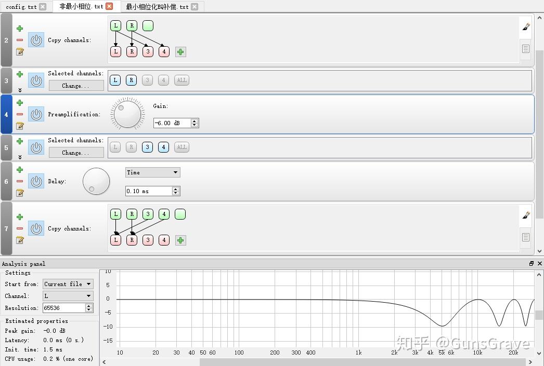Add filter in row 7 Copy channels
Viewport: 544px width, 366px height.
pyautogui.click(x=20, y=217)
